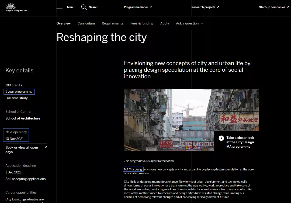This screenshot has height=203, width=291.
Task: Click Still accepting applications text
Action: [x=25, y=179]
